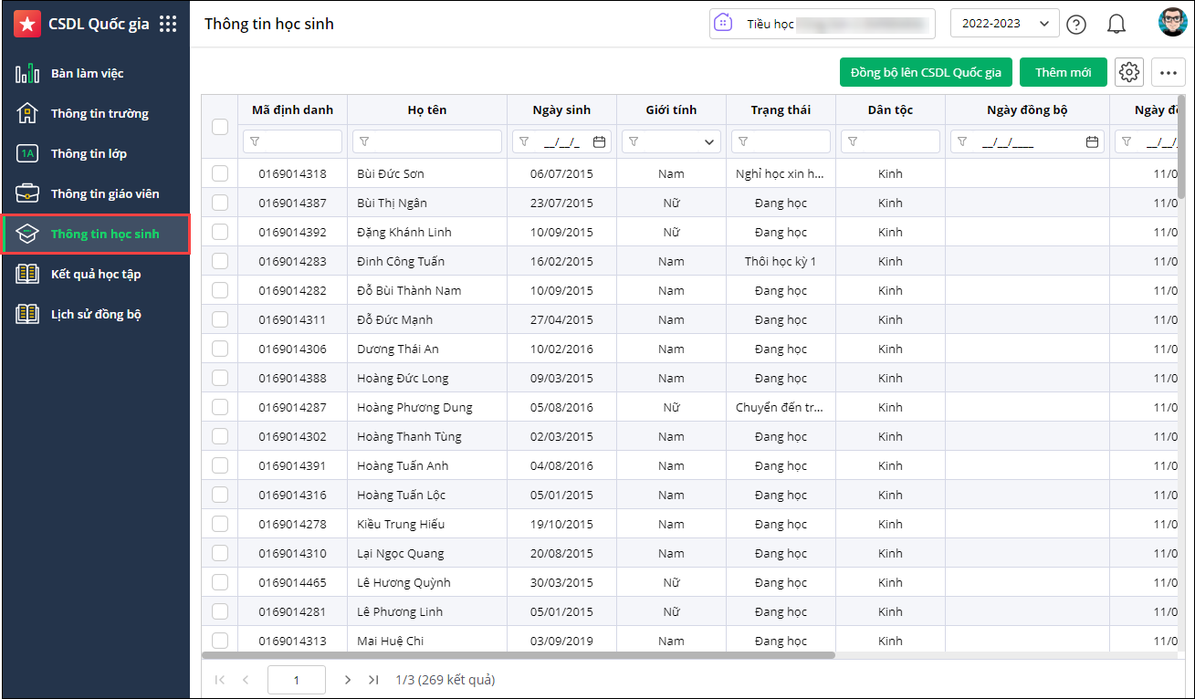Viewport: 1195px width, 699px height.
Task: Click the three-dots more options button
Action: click(x=1168, y=72)
